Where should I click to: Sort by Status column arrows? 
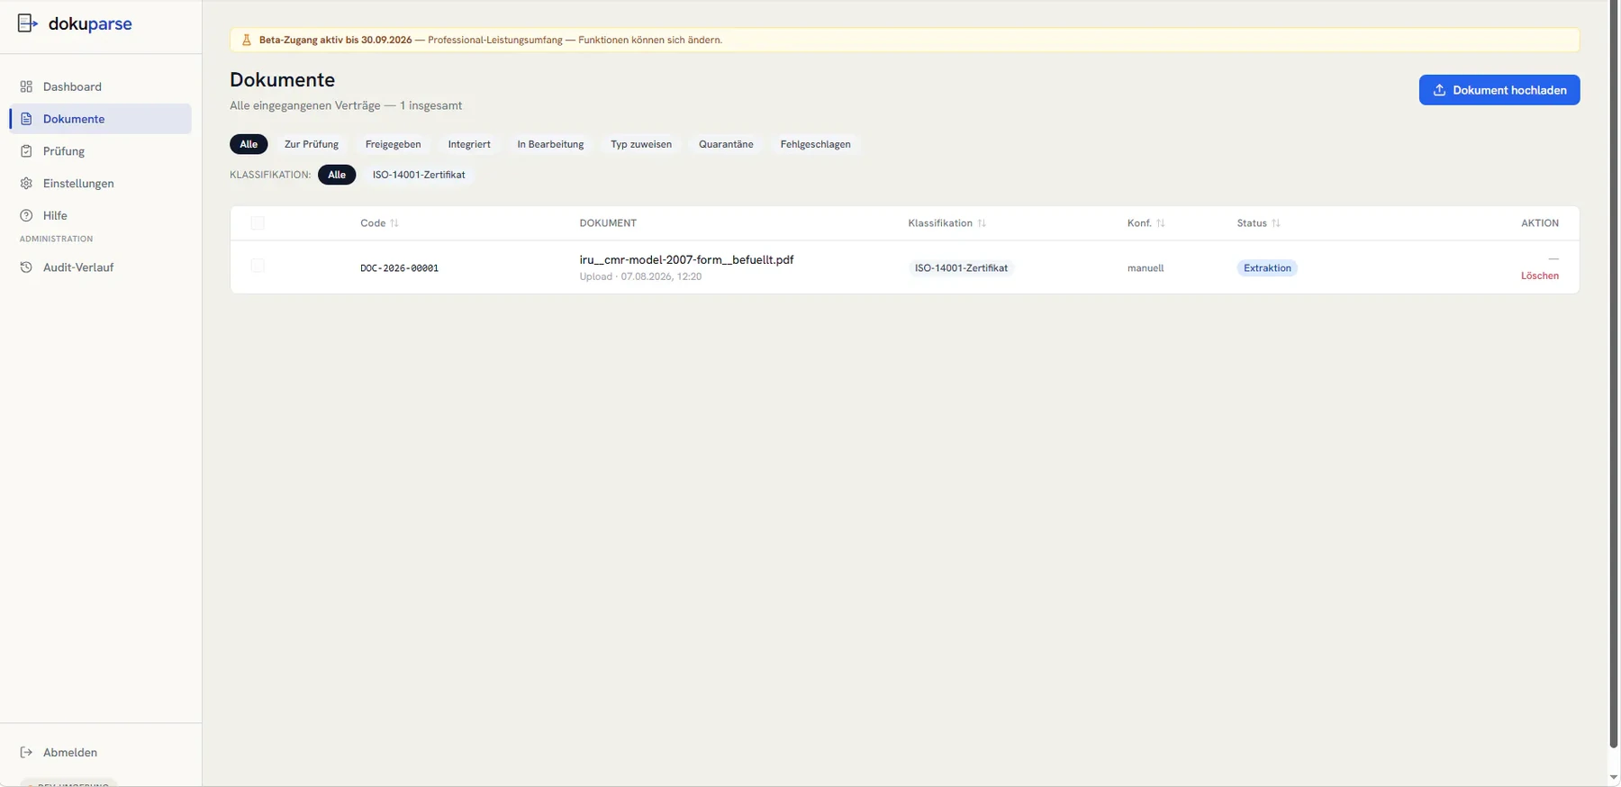coord(1276,223)
